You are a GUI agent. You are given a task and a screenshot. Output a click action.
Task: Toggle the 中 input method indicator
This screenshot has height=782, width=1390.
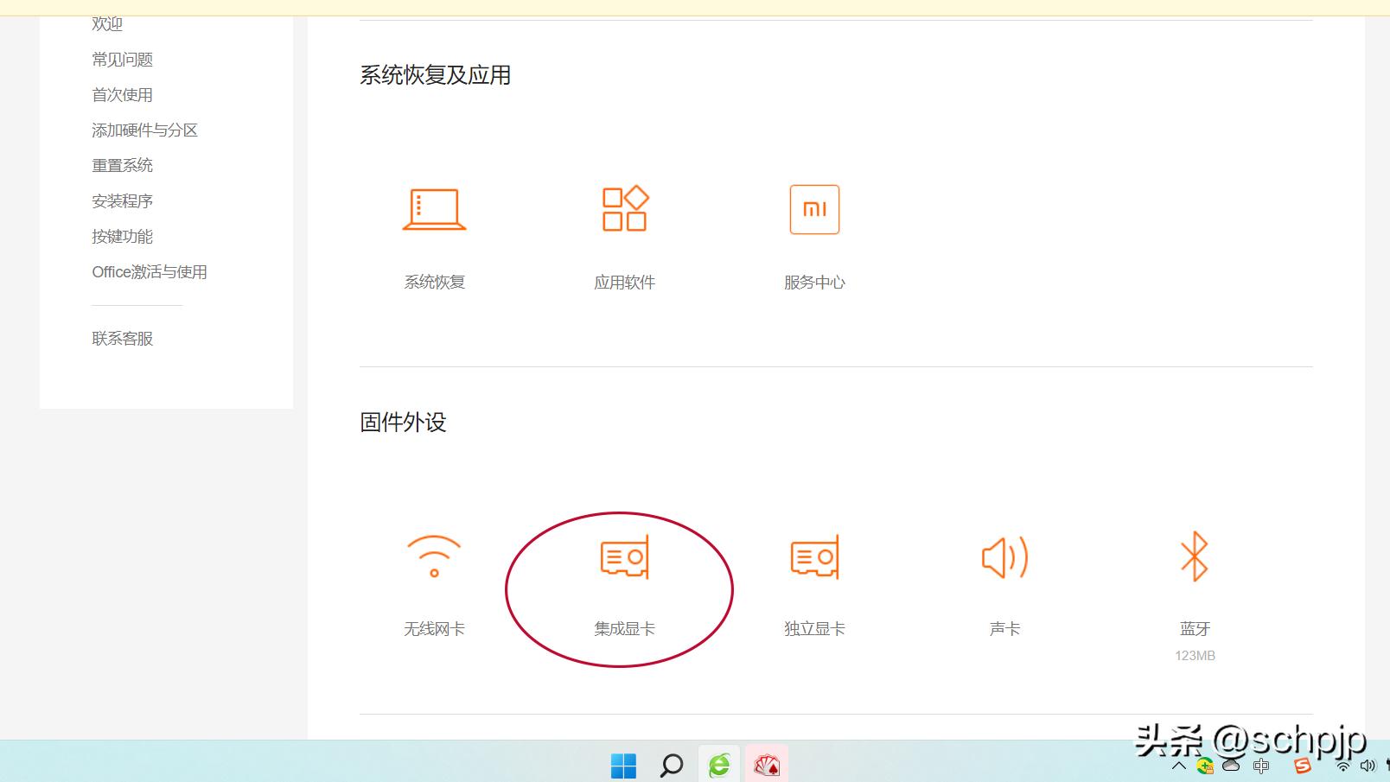pyautogui.click(x=1260, y=766)
